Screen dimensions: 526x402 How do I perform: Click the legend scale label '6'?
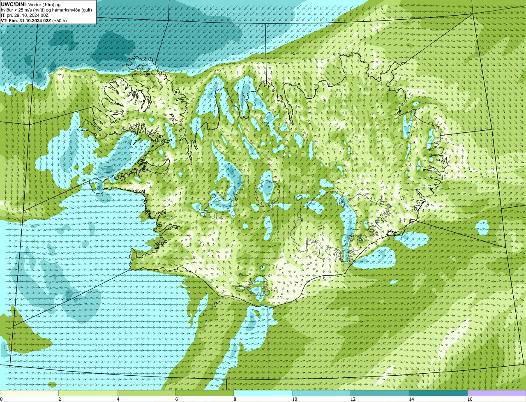click(x=176, y=399)
